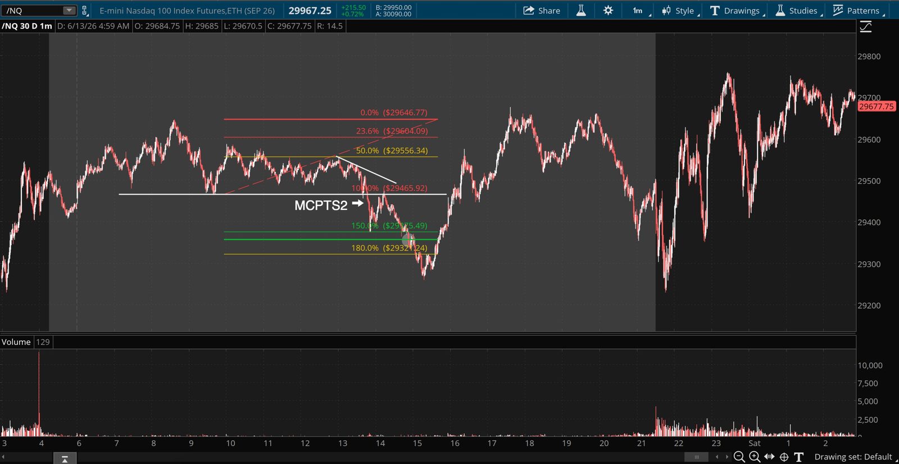Open the Edit studies flask icon
Viewport: 899px width, 464px height.
(581, 10)
